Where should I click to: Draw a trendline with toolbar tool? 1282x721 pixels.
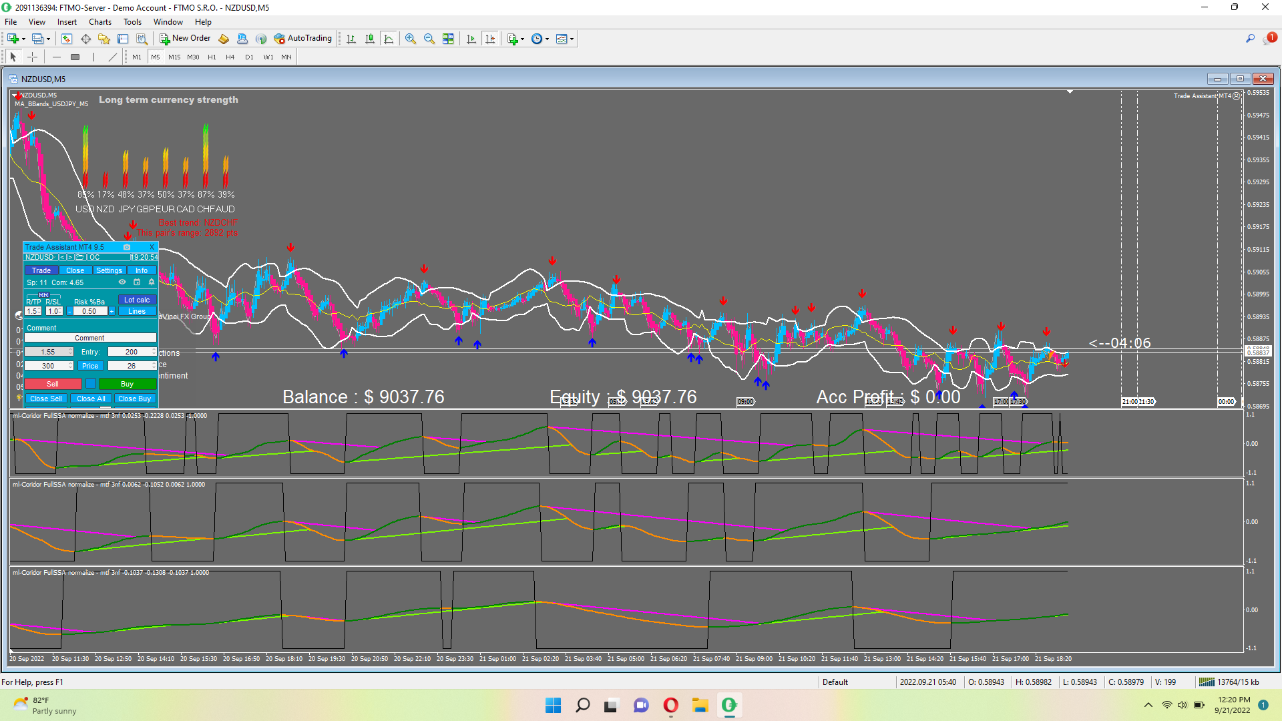click(x=112, y=57)
